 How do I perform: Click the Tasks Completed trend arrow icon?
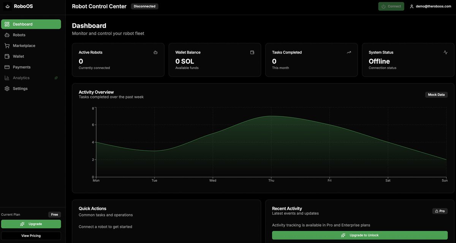[348, 52]
